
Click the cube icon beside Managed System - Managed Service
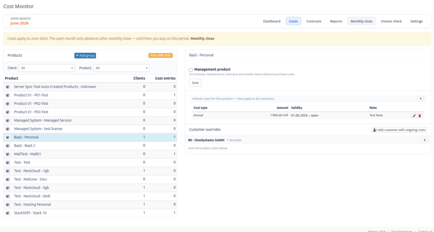8,120
